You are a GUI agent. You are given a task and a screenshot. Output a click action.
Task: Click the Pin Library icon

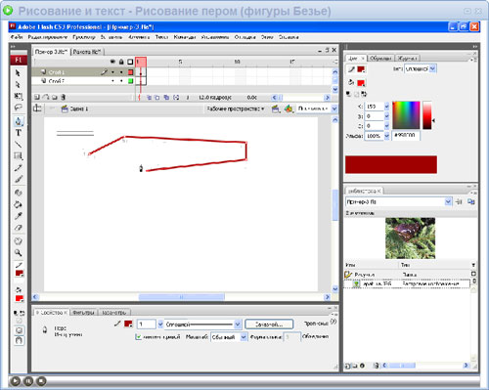coord(459,201)
